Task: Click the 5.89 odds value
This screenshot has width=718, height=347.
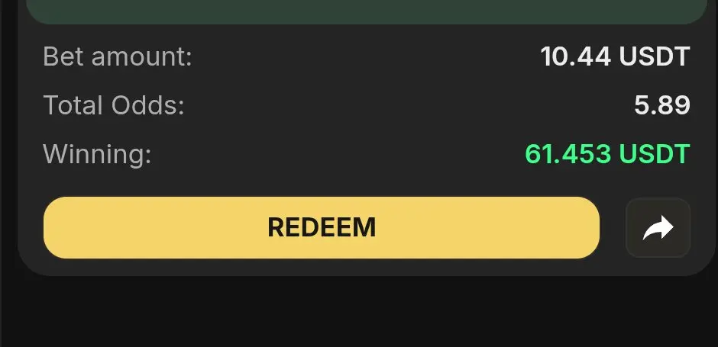Action: click(x=662, y=105)
